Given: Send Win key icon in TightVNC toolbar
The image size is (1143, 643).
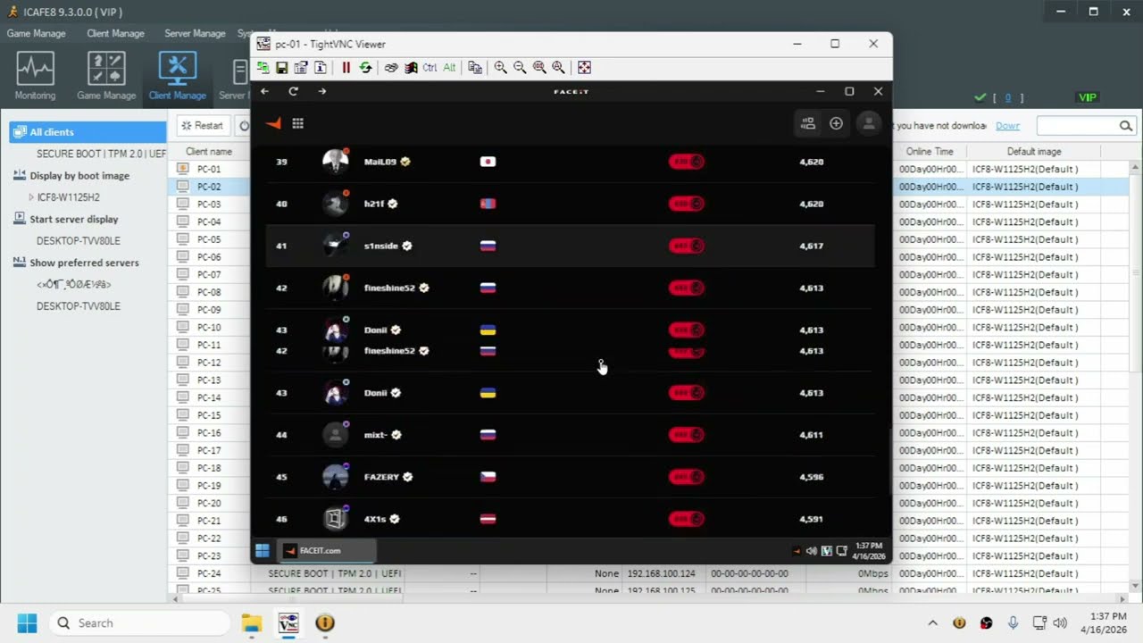Looking at the screenshot, I should click(x=411, y=67).
